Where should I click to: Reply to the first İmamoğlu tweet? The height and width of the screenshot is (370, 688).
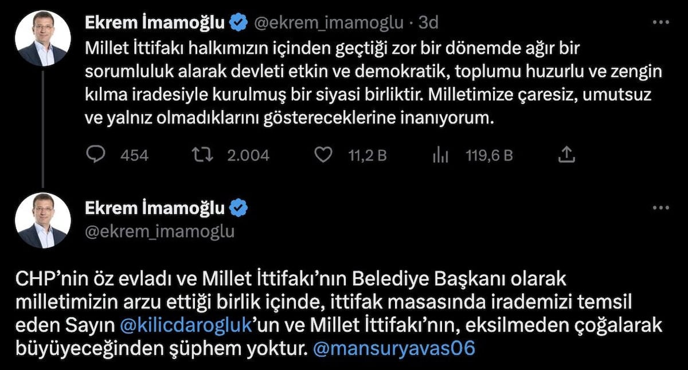tap(95, 155)
